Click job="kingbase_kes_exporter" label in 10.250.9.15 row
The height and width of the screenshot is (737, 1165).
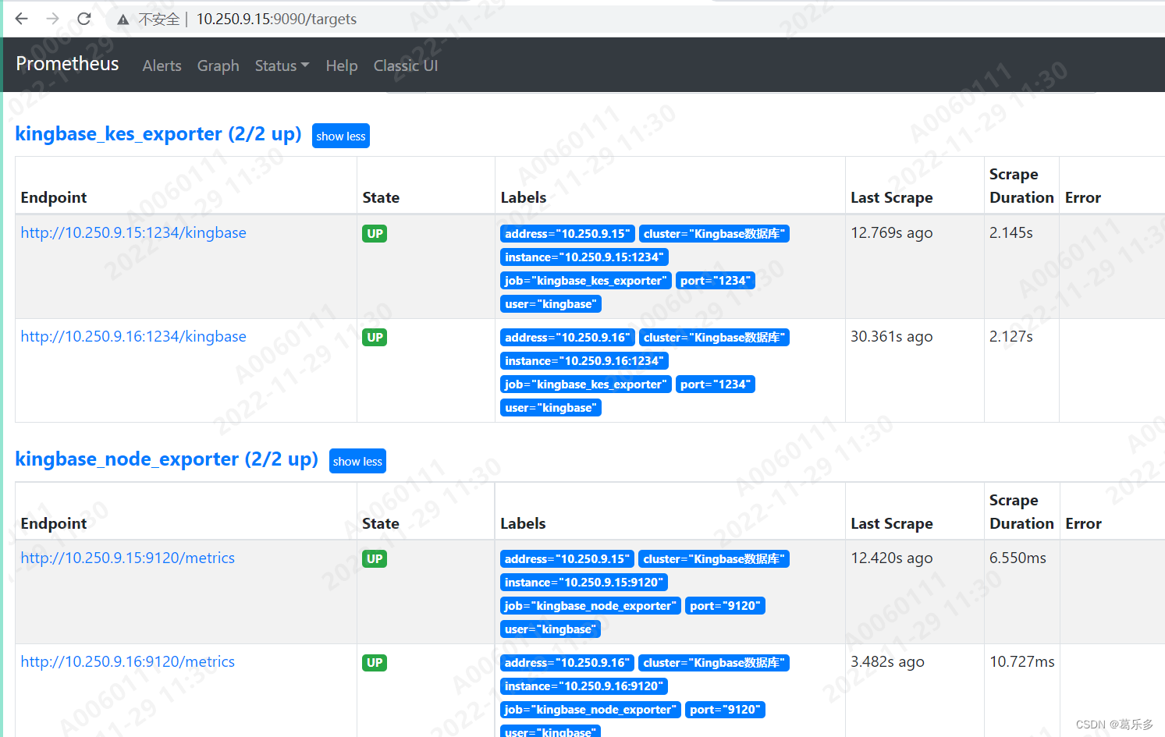(586, 281)
